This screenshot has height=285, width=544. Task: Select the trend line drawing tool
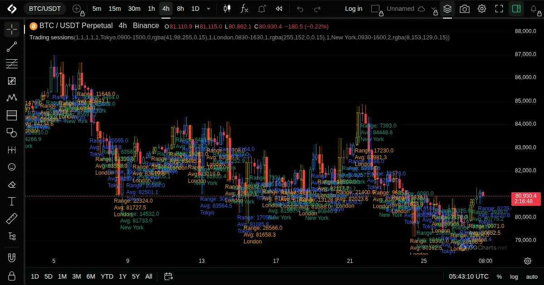pos(12,47)
